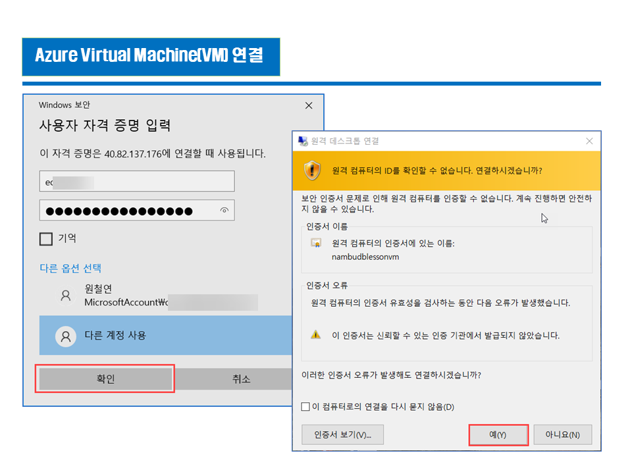Click the 사용자 자격 증명 입력 heading

[x=105, y=125]
